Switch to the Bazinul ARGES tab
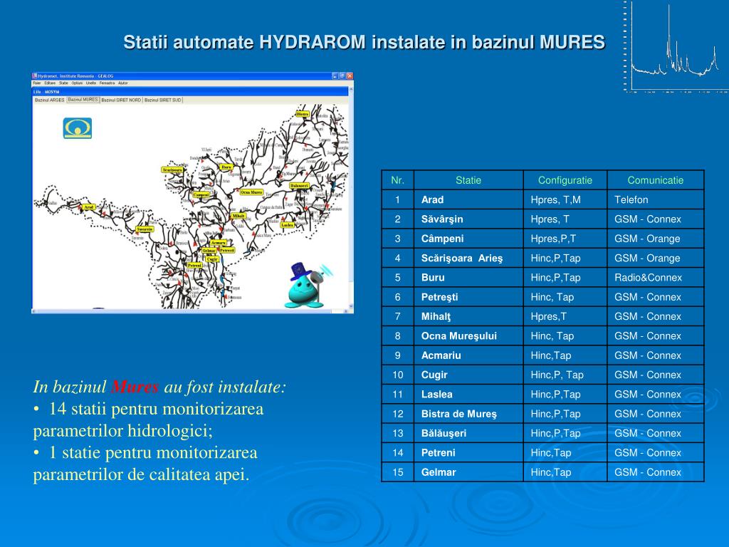729x547 pixels. coord(49,100)
